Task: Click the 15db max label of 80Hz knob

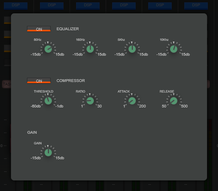Action: coord(60,55)
